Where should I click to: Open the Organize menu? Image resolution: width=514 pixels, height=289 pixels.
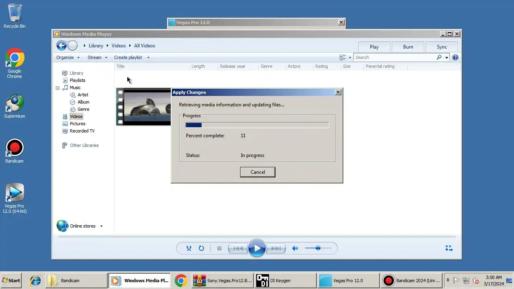68,57
